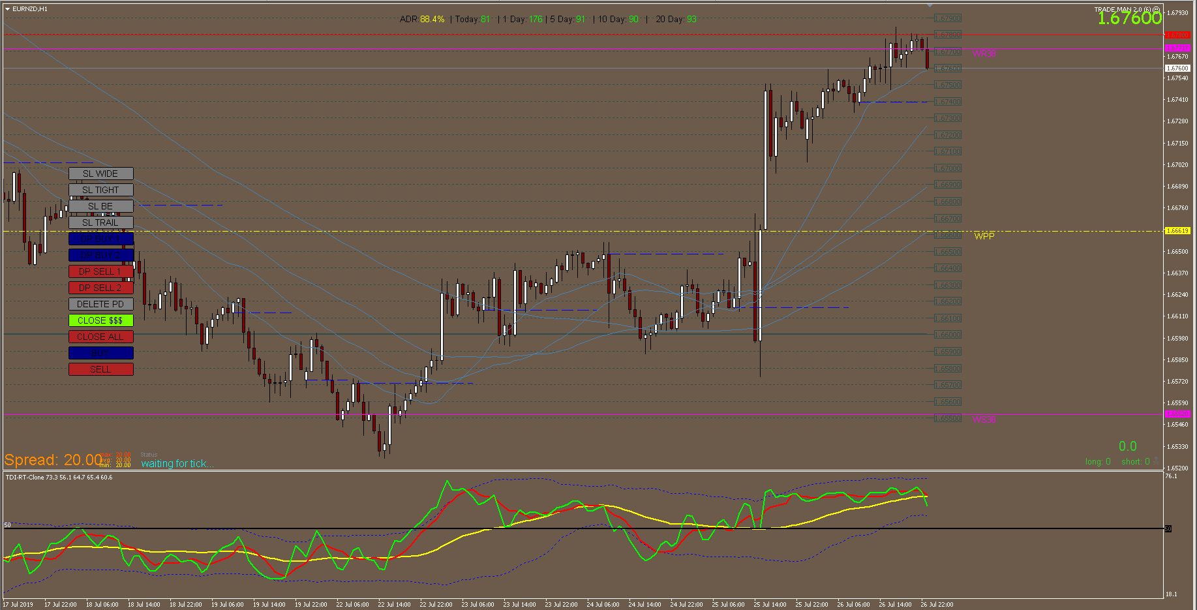This screenshot has height=610, width=1197.
Task: Click the Spread: 20.00 readout
Action: (53, 460)
